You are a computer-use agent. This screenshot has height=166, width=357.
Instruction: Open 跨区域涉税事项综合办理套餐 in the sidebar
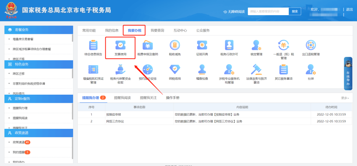(x=32, y=49)
